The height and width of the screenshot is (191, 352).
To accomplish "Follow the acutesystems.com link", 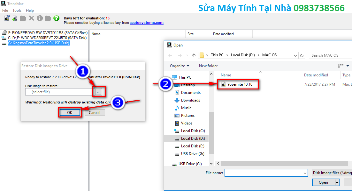I will pyautogui.click(x=146, y=23).
